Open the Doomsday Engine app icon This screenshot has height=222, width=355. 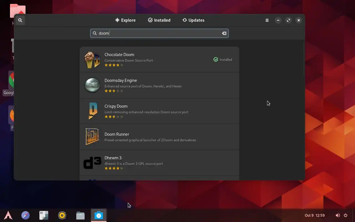(x=92, y=85)
